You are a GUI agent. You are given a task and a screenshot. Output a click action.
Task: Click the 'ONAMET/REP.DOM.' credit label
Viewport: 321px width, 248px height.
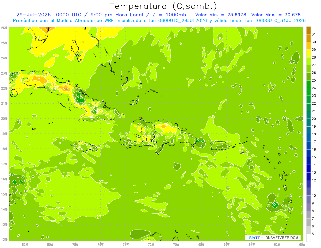click(282, 238)
